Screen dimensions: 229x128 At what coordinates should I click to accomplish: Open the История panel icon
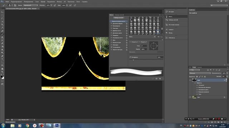[167, 12]
